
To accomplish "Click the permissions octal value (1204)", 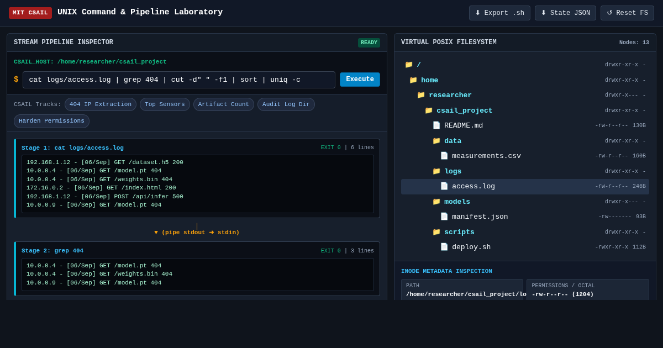I will click(x=562, y=294).
